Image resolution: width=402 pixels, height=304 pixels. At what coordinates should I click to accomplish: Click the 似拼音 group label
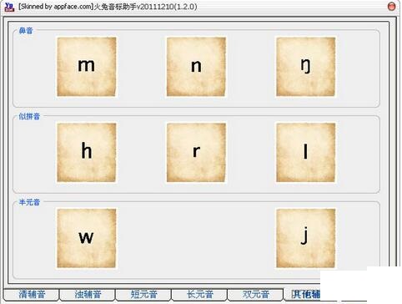(29, 116)
